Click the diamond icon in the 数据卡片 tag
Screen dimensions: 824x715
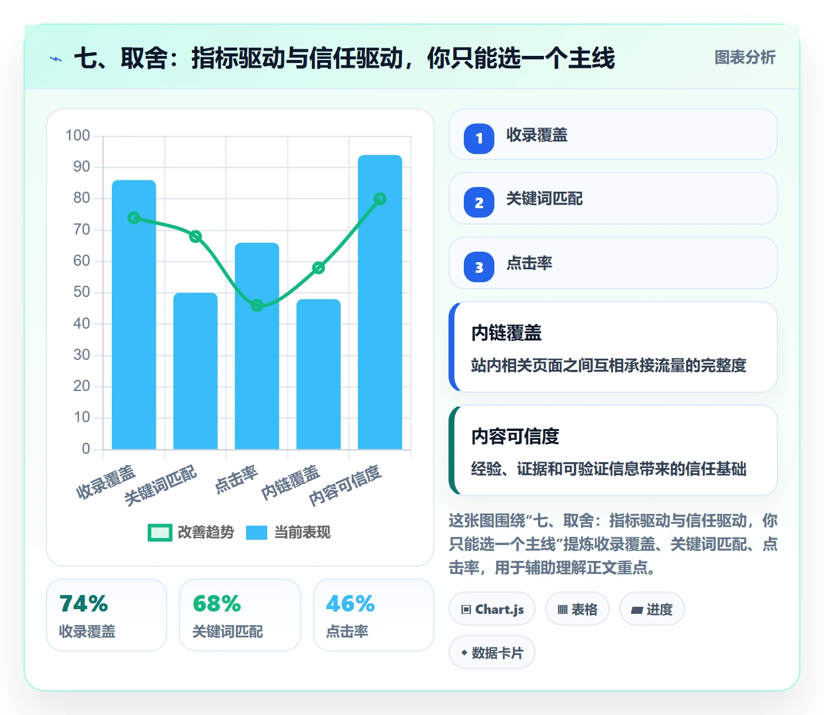464,653
